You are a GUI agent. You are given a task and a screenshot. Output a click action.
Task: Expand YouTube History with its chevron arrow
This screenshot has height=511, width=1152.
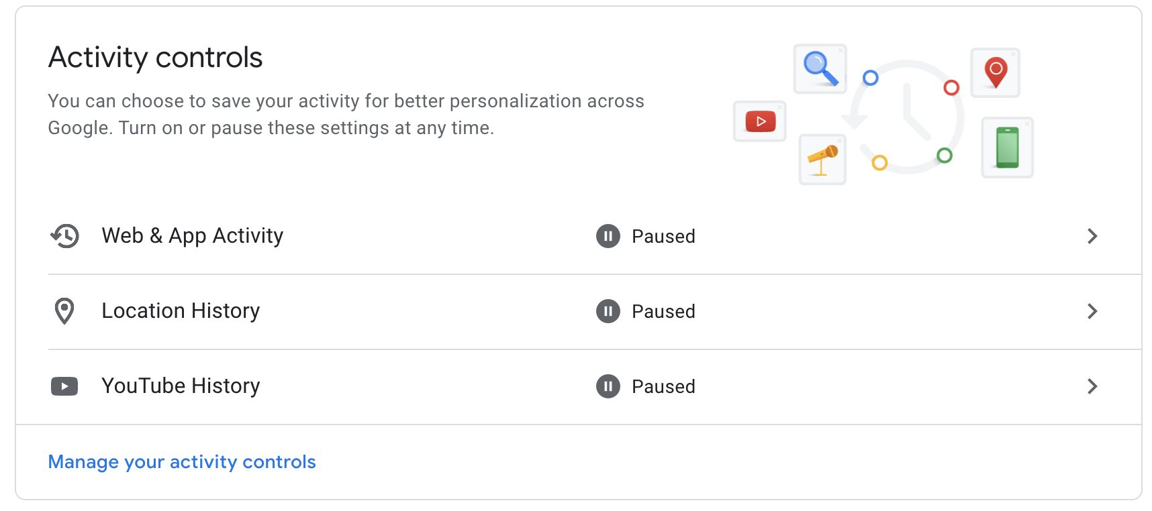point(1092,386)
